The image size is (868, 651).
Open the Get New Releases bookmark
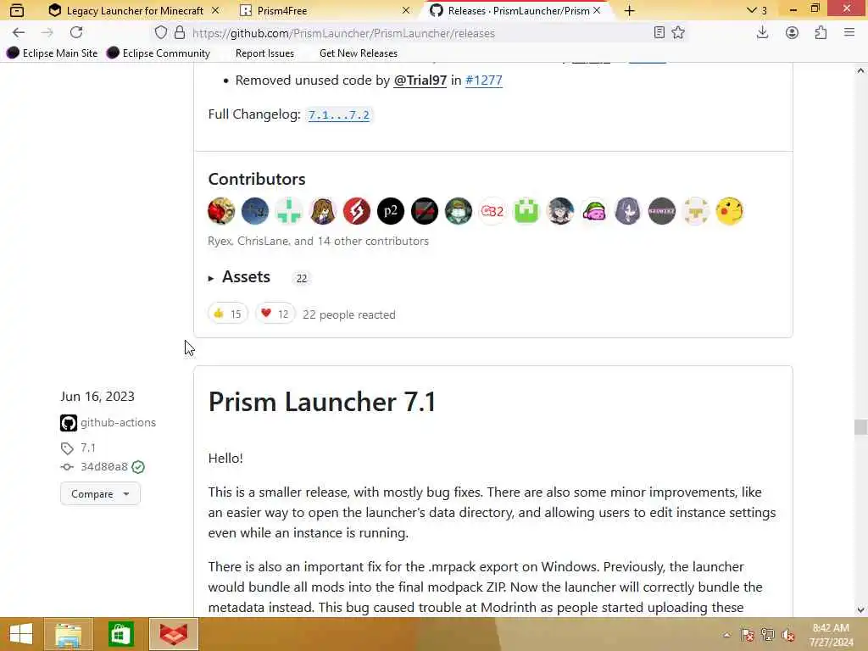(359, 53)
